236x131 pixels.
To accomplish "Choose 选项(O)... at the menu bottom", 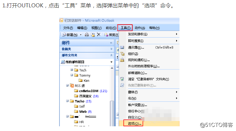I will pyautogui.click(x=135, y=124).
